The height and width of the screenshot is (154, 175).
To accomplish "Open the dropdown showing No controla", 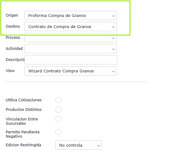I will pos(79,145).
